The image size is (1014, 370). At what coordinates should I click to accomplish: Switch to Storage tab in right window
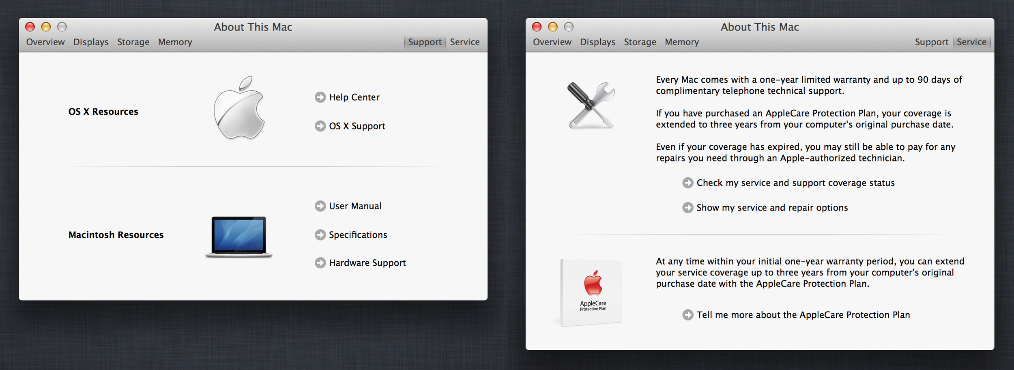(640, 42)
